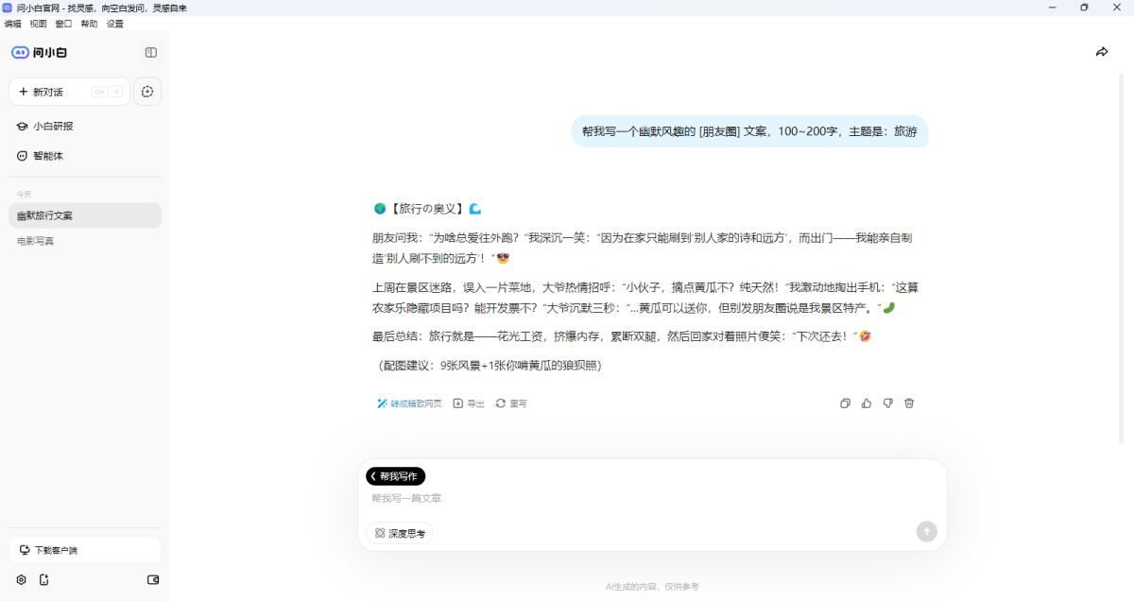Give a thumbs up to the response
Viewport: 1134px width, 601px height.
click(x=867, y=403)
